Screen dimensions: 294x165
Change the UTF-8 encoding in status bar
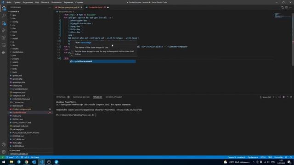[263, 157]
